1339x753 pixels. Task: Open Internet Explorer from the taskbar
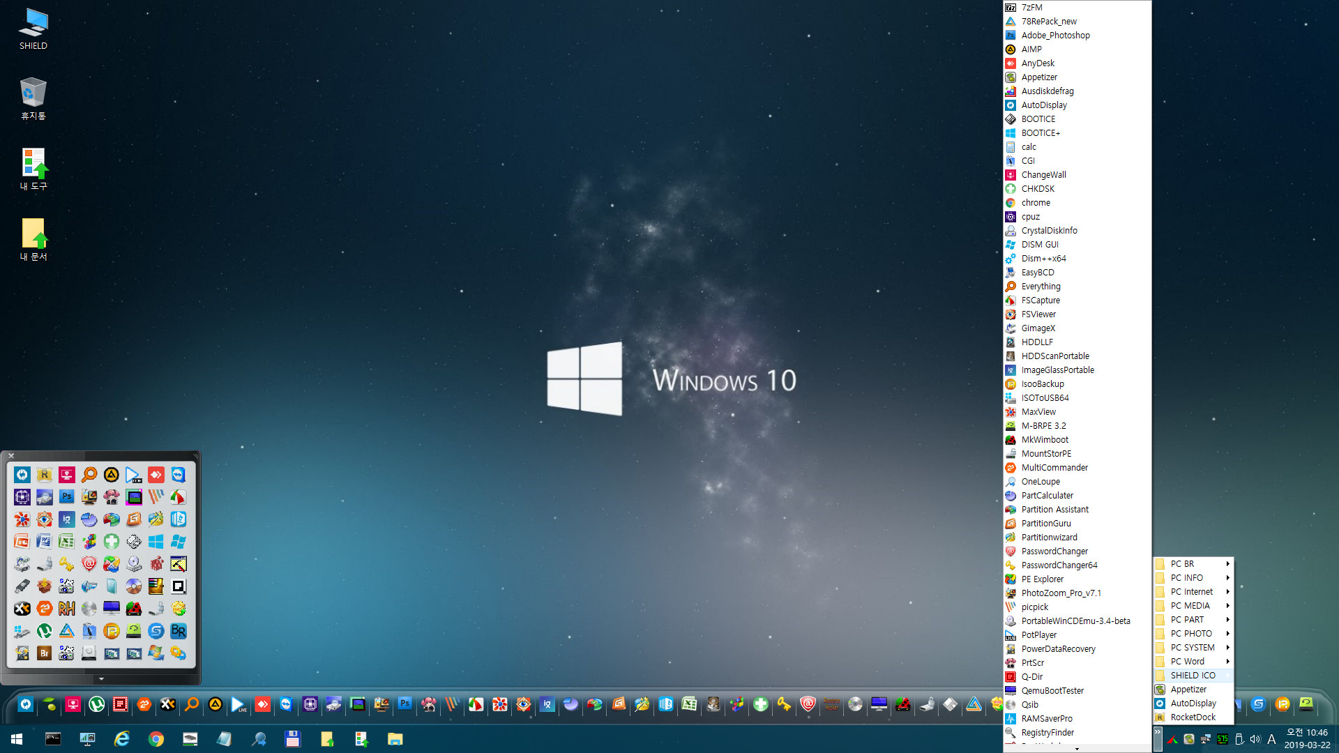point(122,739)
